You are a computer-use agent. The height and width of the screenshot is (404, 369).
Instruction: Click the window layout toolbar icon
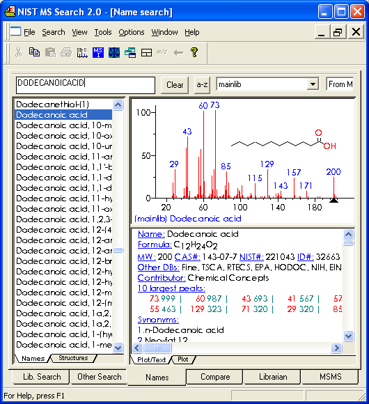pos(146,52)
